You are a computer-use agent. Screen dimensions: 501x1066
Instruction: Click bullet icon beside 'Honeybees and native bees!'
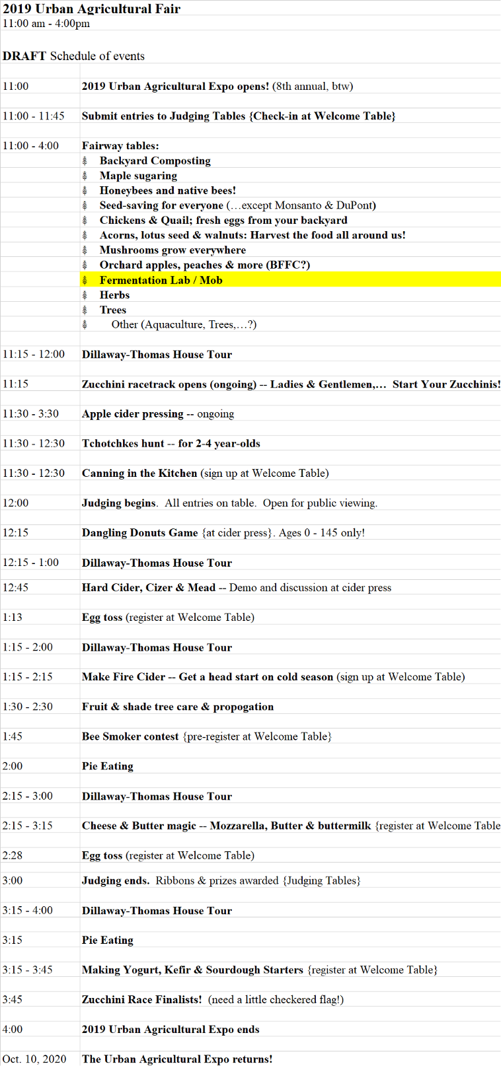[85, 190]
